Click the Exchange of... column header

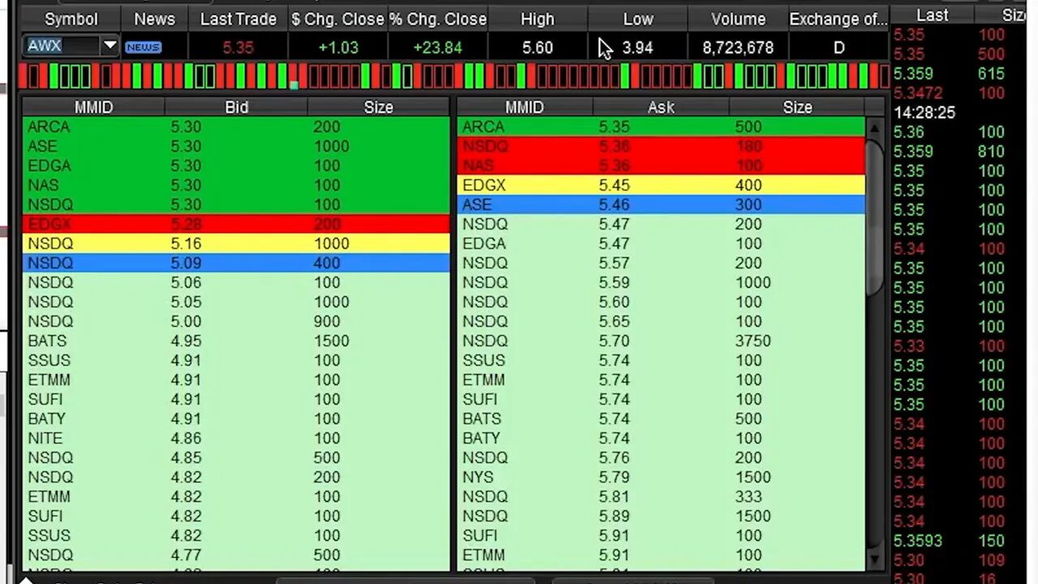click(x=838, y=19)
